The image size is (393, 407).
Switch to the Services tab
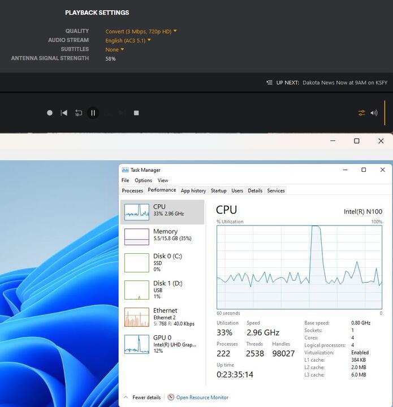(276, 190)
